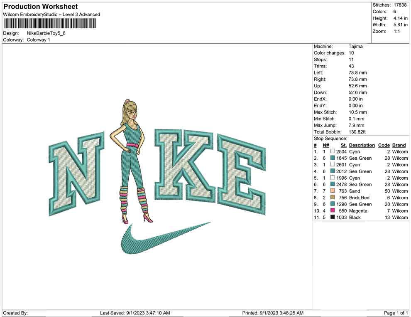Click the Colors value 6 in the header
Image resolution: width=411 pixels, height=317 pixels.
tap(395, 12)
